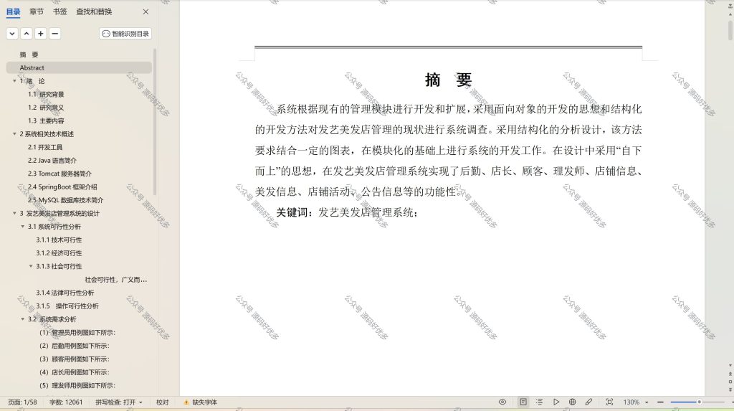Screen dimensions: 734x411
Task: Click 智能识别目录 smart outline detection button
Action: 125,34
